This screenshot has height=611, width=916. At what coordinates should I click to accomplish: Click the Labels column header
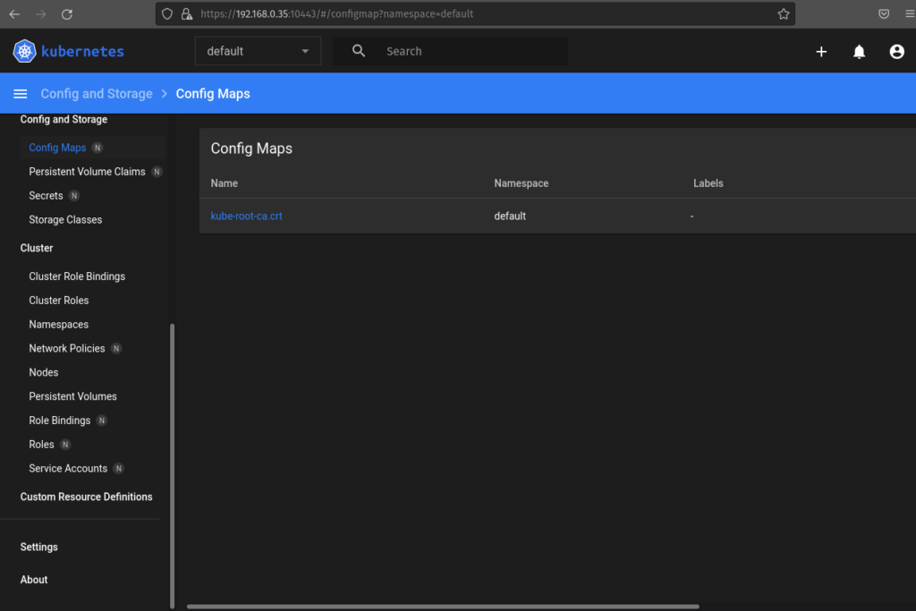tap(708, 183)
